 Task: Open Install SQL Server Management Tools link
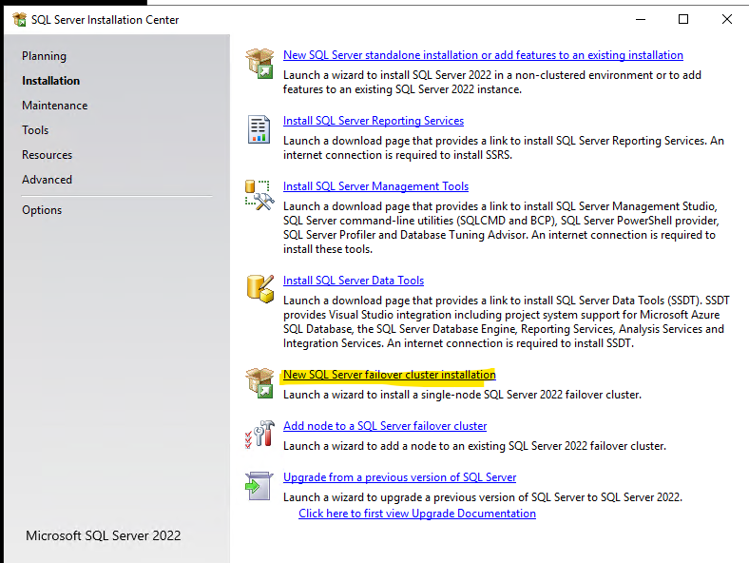[375, 186]
